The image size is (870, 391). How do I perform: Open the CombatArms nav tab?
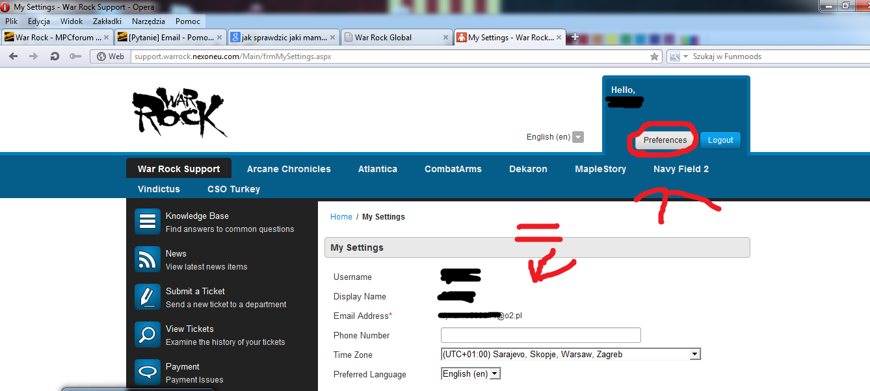click(x=453, y=169)
